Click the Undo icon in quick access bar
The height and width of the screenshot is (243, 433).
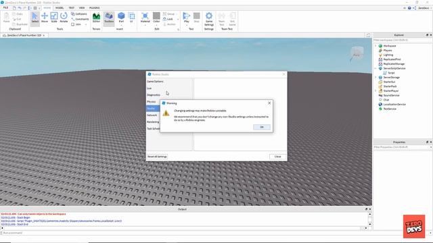click(x=20, y=8)
